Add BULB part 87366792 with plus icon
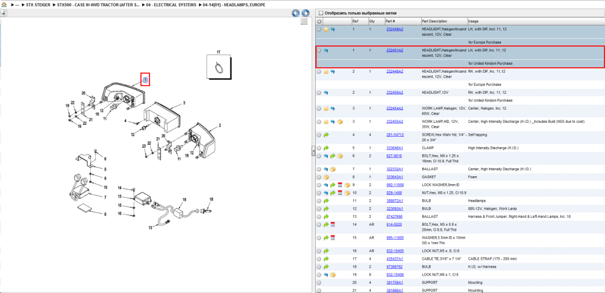This screenshot has width=605, height=293. point(319,267)
